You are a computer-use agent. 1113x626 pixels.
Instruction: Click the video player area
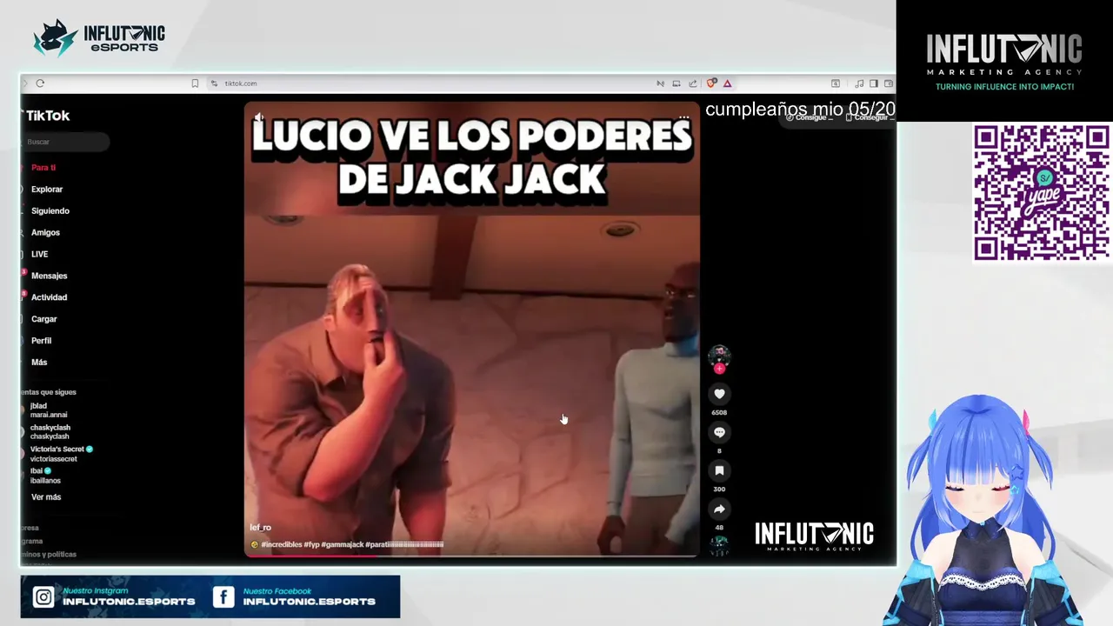471,329
